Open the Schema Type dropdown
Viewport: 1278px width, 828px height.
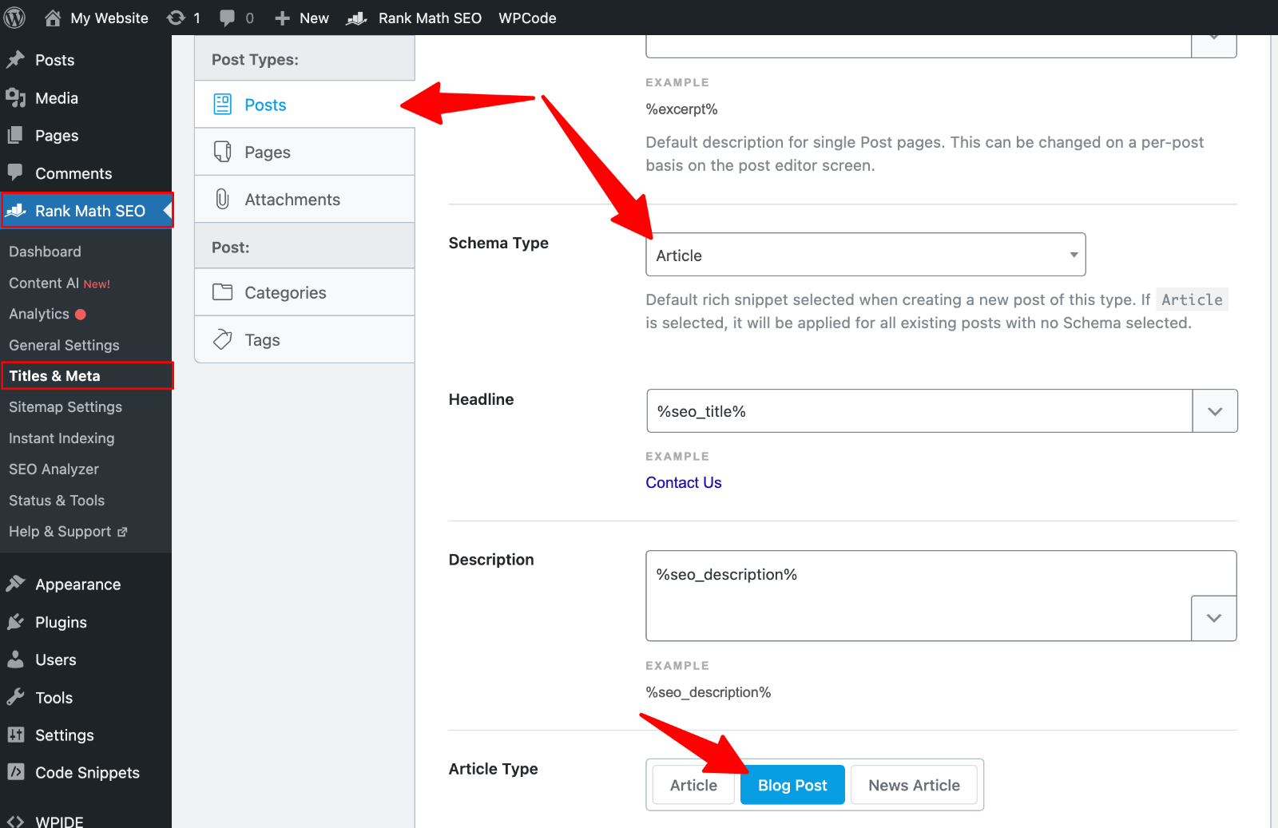tap(865, 255)
